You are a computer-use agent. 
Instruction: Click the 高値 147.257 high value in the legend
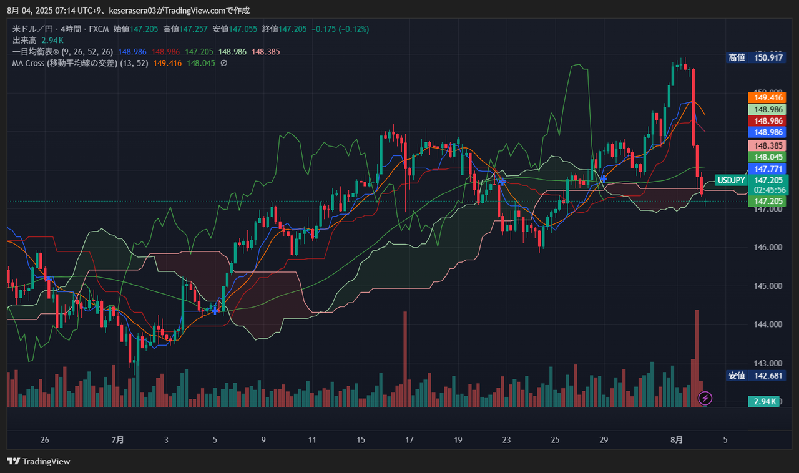coord(185,29)
